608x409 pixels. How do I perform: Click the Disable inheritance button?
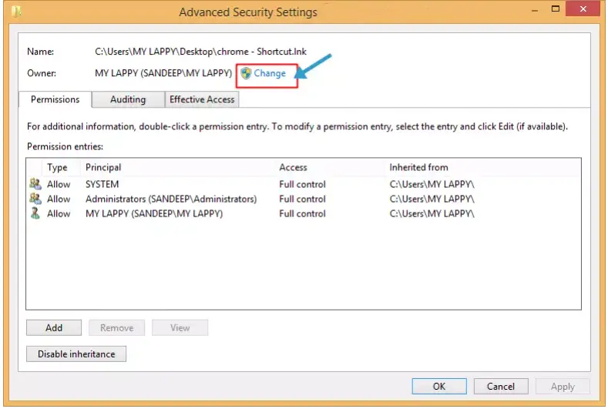[76, 354]
